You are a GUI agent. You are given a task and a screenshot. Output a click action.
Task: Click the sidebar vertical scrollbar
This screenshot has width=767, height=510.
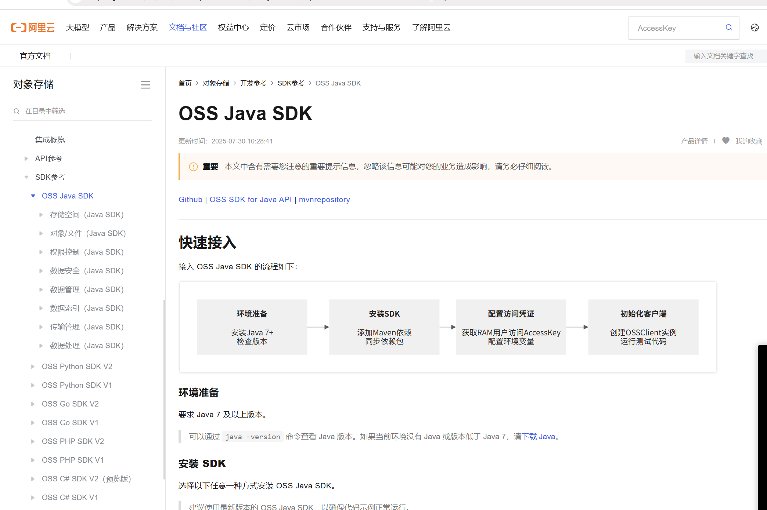coord(164,389)
